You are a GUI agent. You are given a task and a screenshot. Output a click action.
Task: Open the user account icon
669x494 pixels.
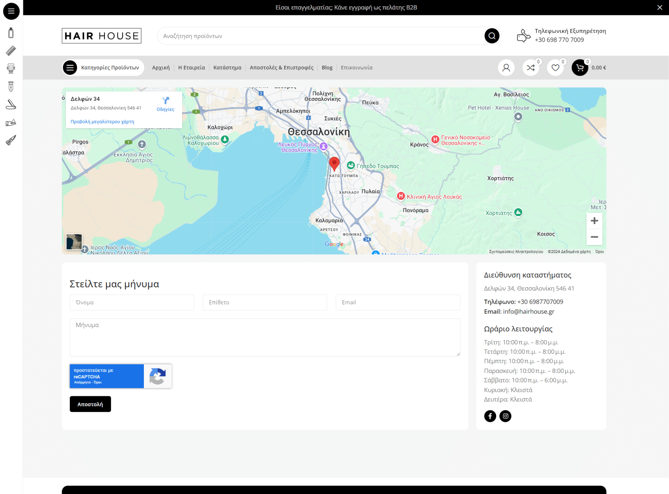[x=506, y=67]
